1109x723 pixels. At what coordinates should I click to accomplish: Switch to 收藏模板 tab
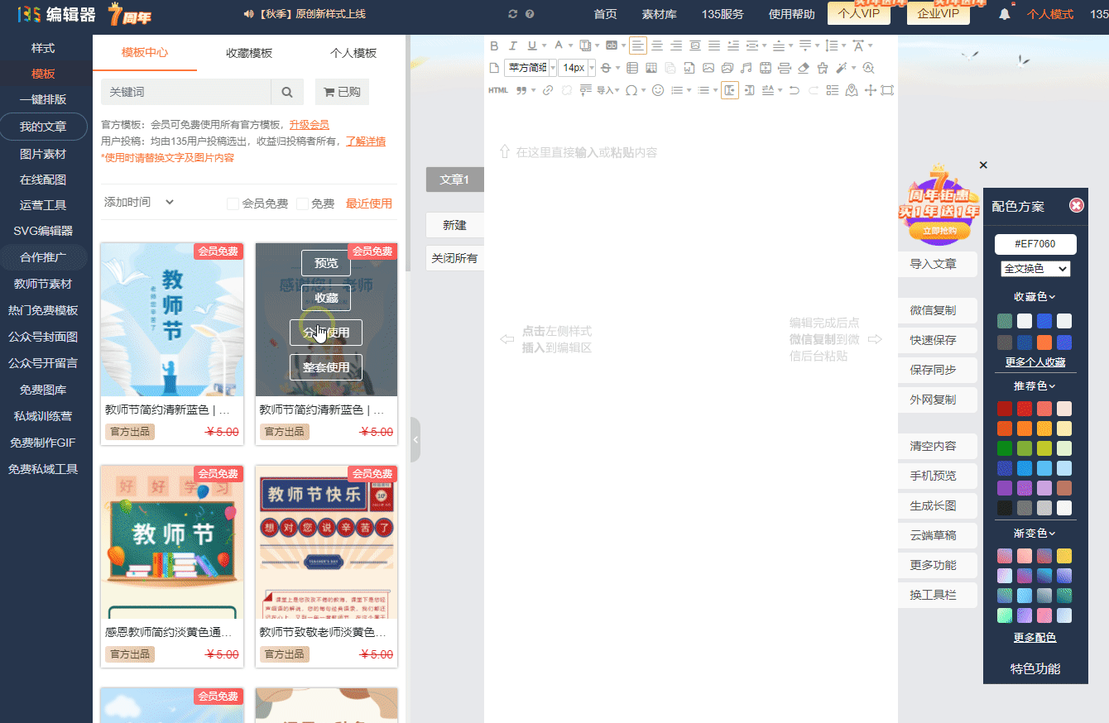pyautogui.click(x=249, y=53)
